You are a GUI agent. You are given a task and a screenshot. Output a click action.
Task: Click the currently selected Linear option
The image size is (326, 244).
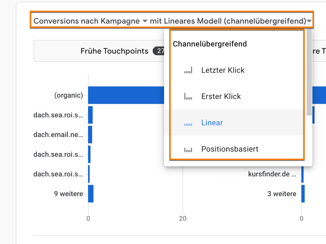(212, 123)
